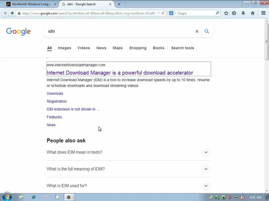Open Windows Explorer from taskbar

coord(21,197)
